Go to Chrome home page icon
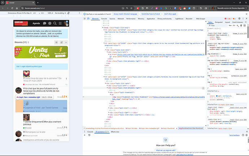 coord(17,8)
